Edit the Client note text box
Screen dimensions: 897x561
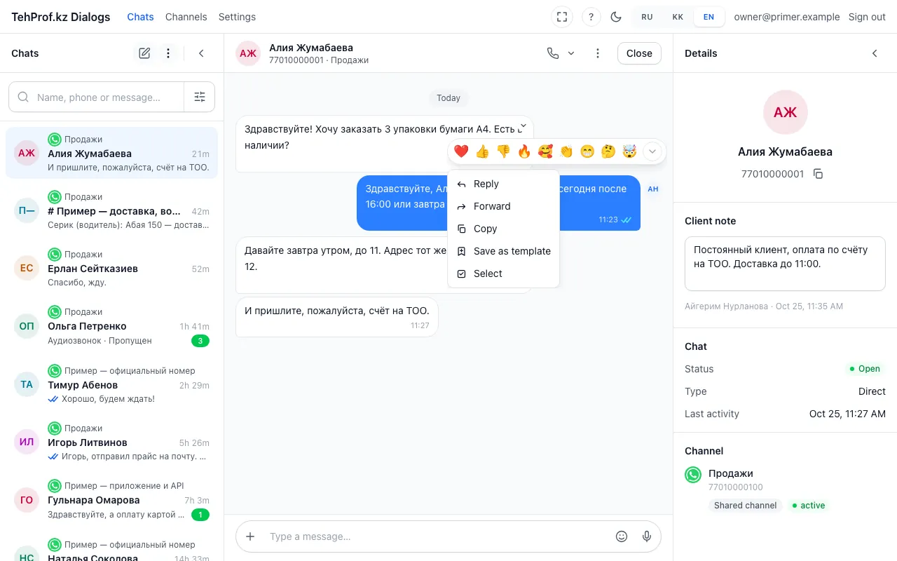tap(785, 264)
